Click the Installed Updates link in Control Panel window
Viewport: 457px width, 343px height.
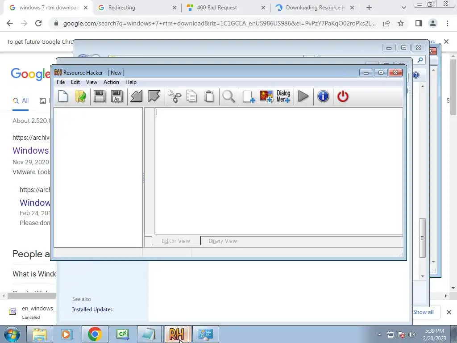click(x=92, y=310)
